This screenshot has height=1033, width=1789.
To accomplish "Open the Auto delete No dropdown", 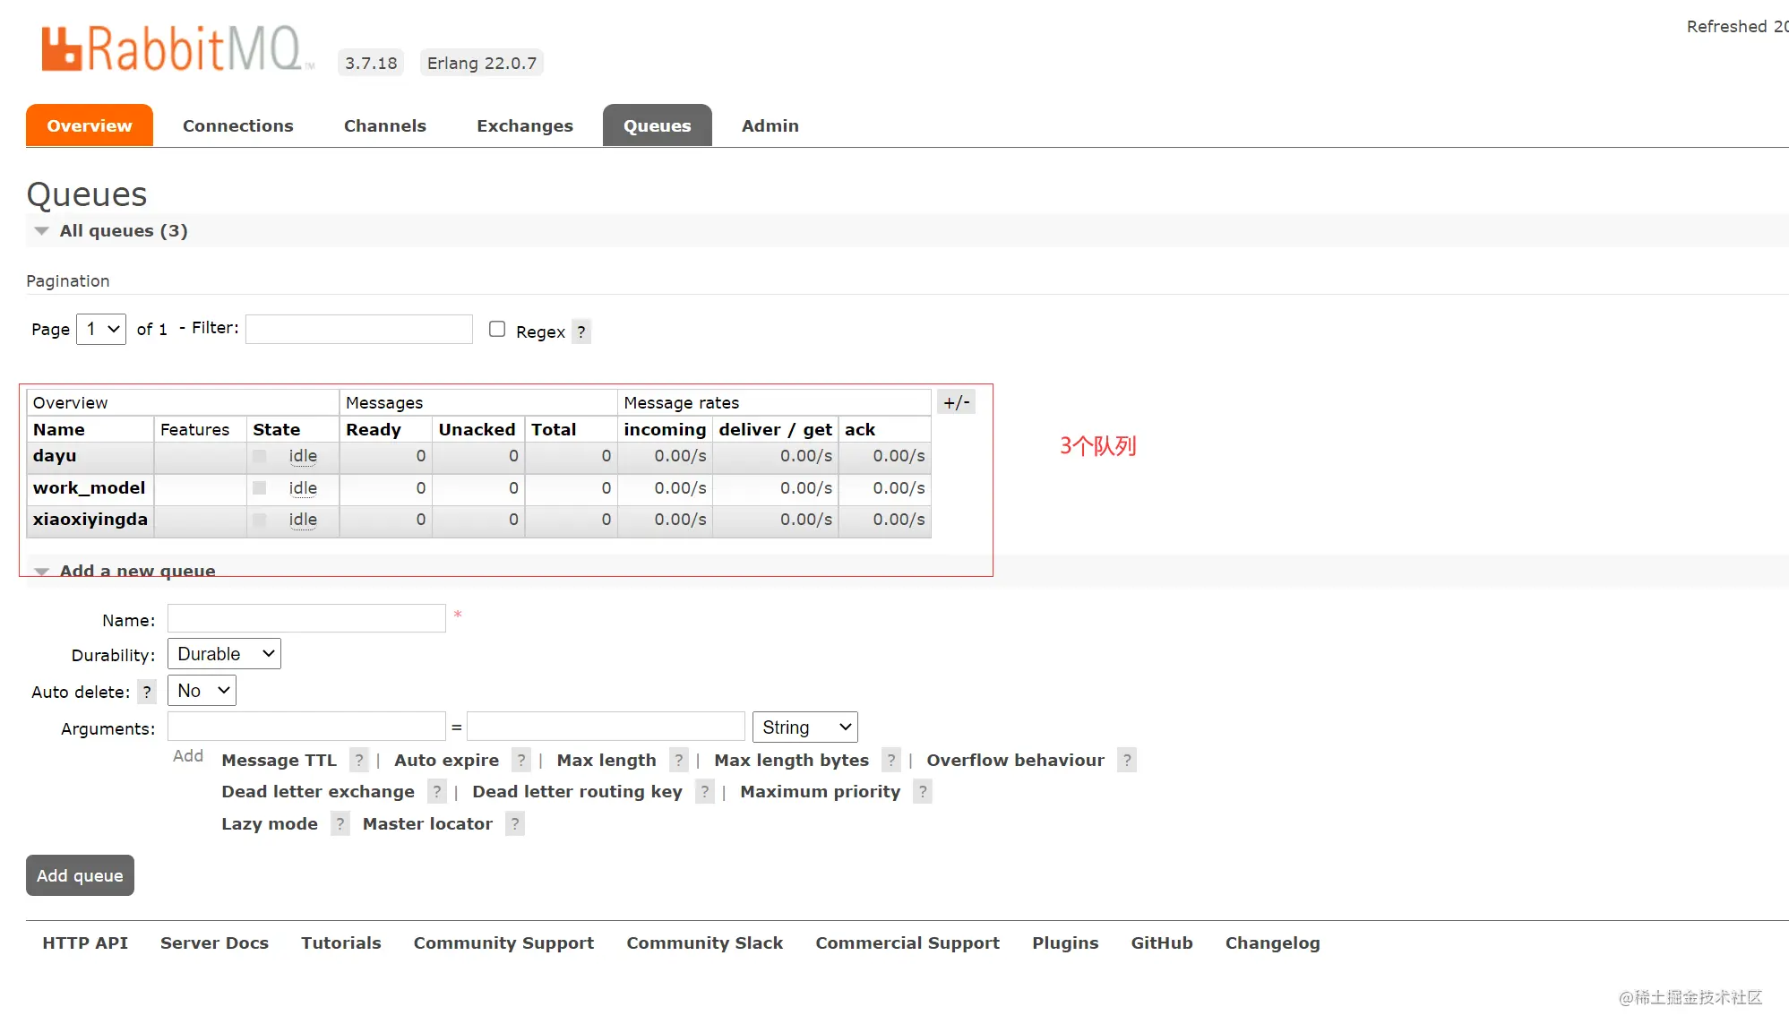I will click(x=202, y=691).
